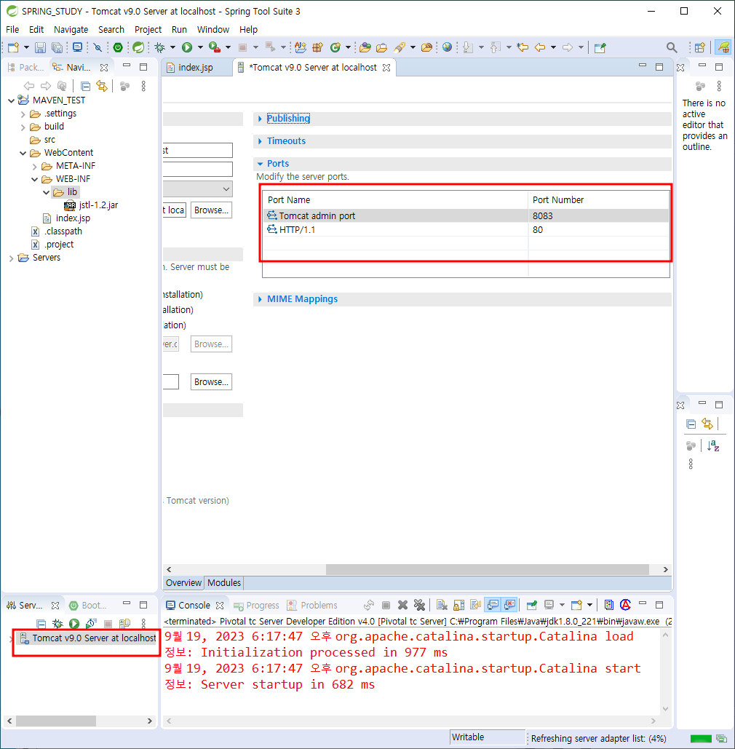Click Remove Launch X icon in Console
The image size is (735, 749).
click(x=402, y=605)
